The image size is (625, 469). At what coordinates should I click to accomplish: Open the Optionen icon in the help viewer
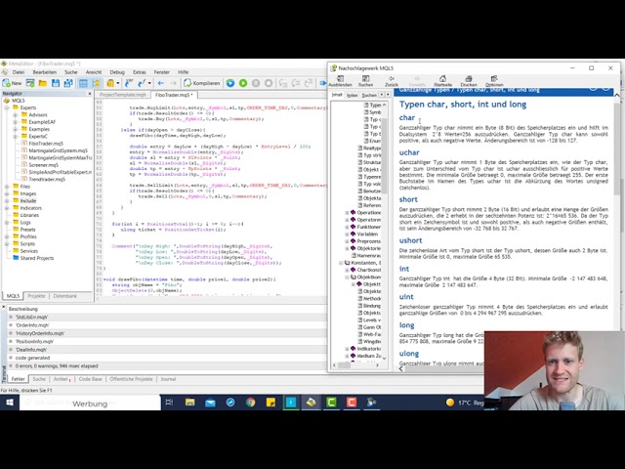tap(494, 81)
